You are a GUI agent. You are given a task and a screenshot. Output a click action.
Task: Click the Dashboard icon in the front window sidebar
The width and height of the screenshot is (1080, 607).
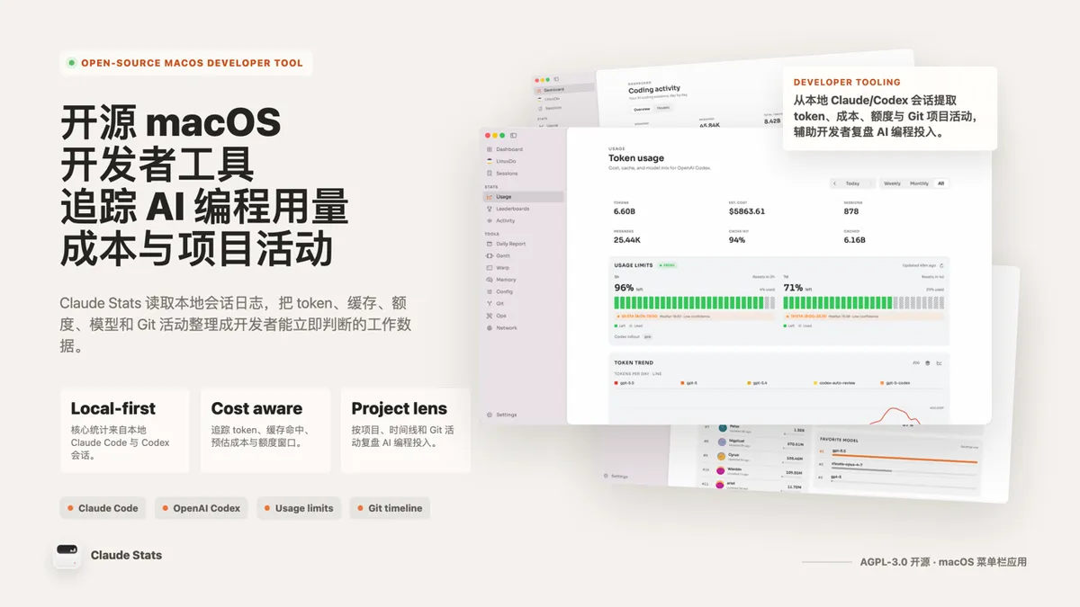[x=490, y=149]
